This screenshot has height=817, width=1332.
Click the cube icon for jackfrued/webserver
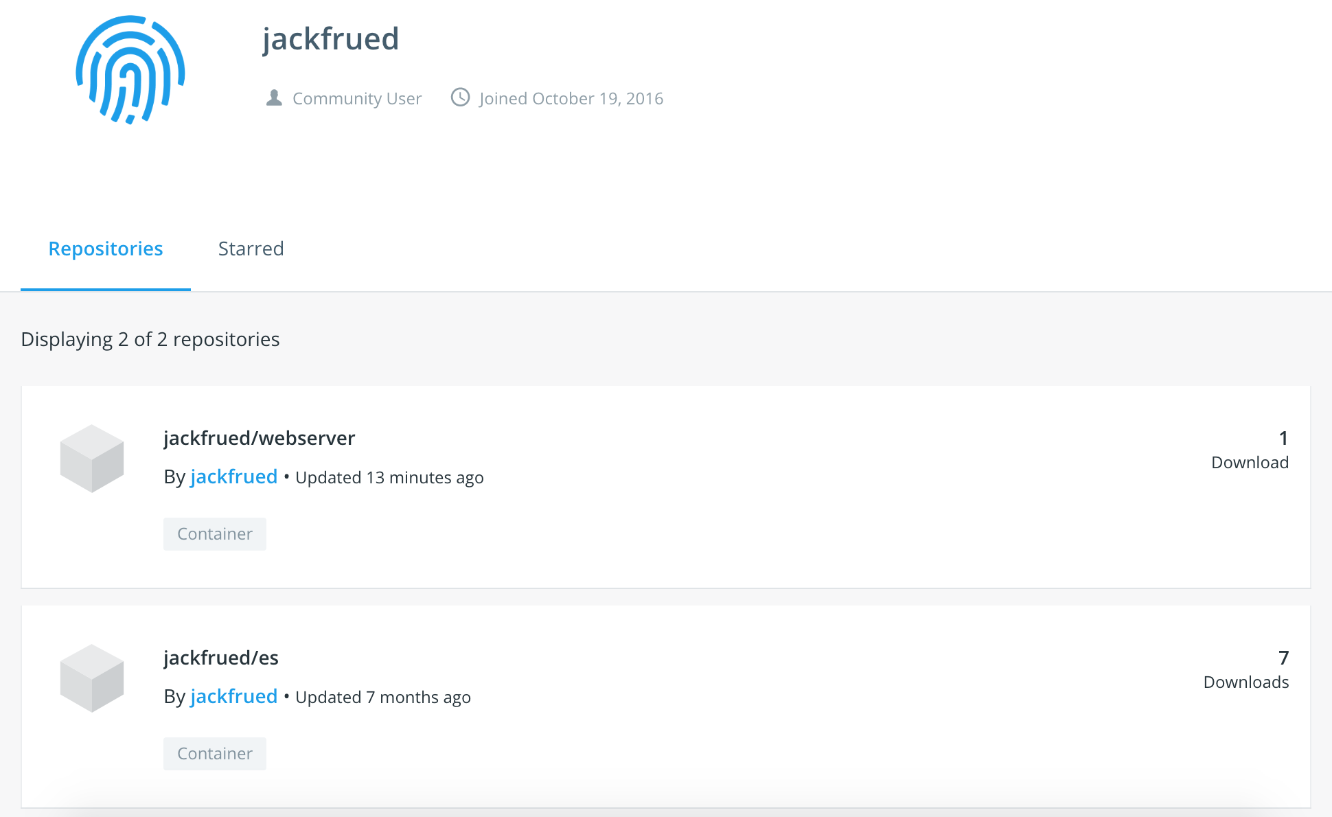click(x=92, y=458)
